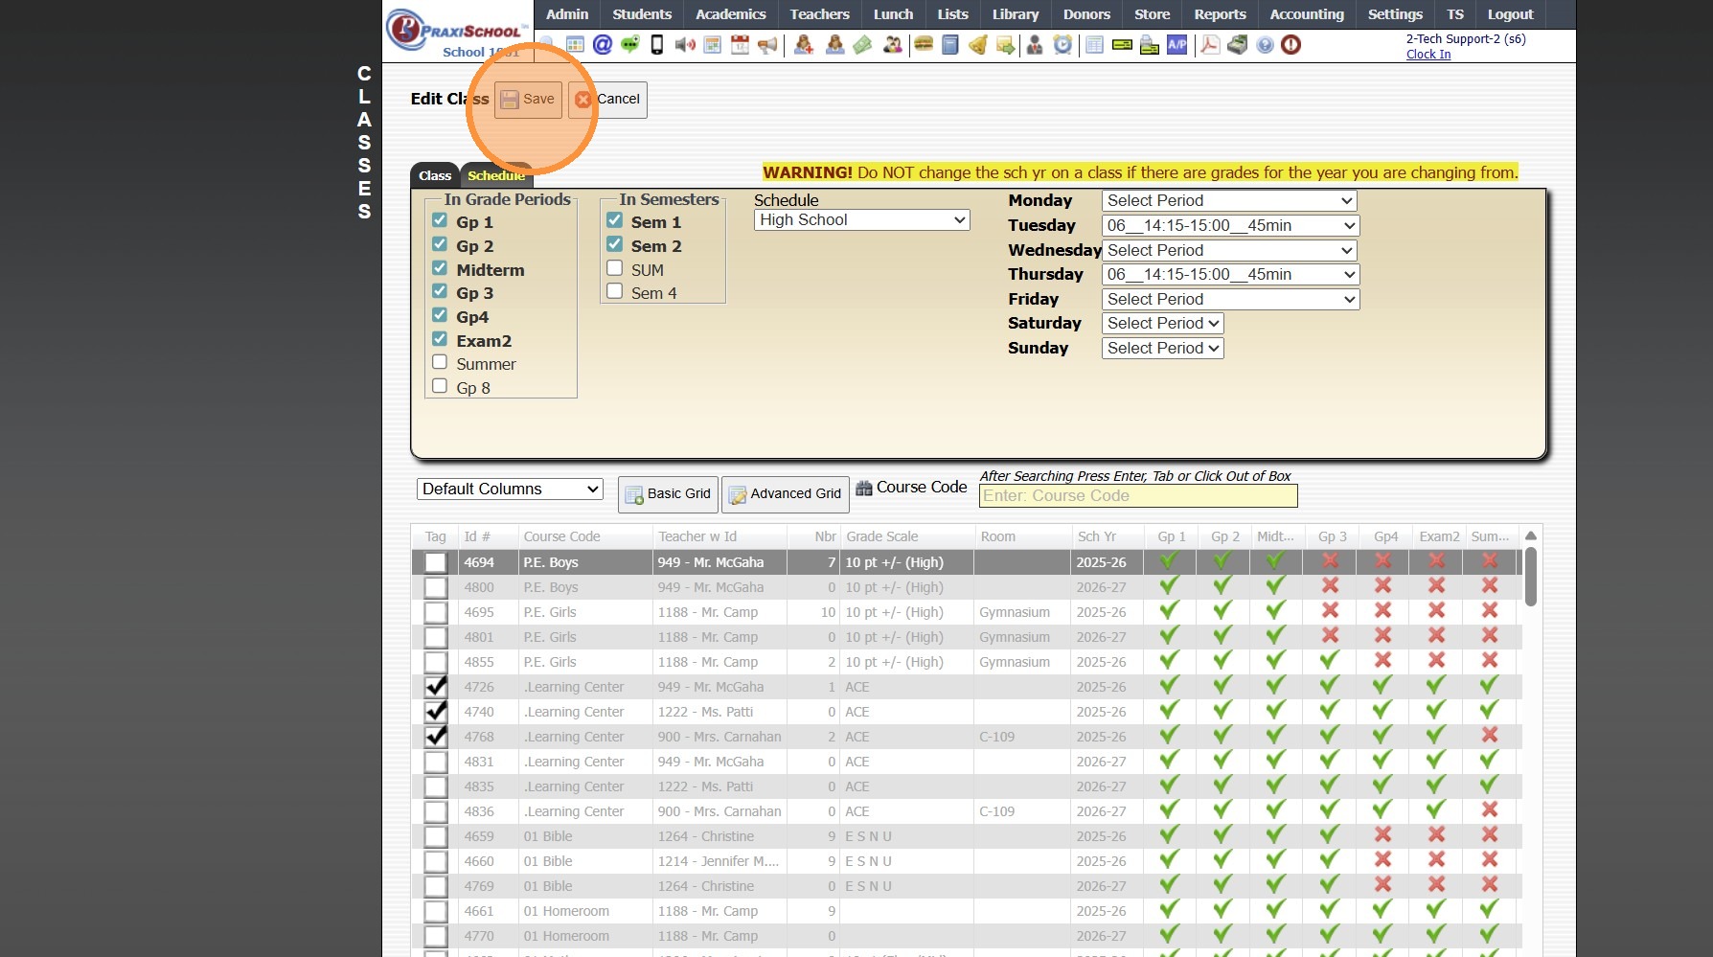This screenshot has height=957, width=1713.
Task: Click the grid scroll-up arrow
Action: tap(1530, 536)
